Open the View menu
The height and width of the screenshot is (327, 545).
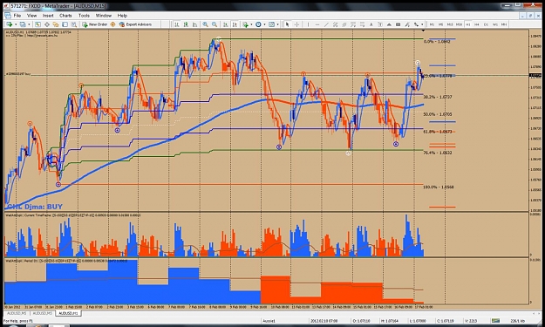tap(31, 16)
